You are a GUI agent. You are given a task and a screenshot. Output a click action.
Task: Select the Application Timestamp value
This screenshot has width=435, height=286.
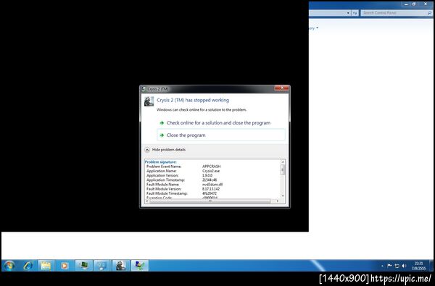[210, 180]
